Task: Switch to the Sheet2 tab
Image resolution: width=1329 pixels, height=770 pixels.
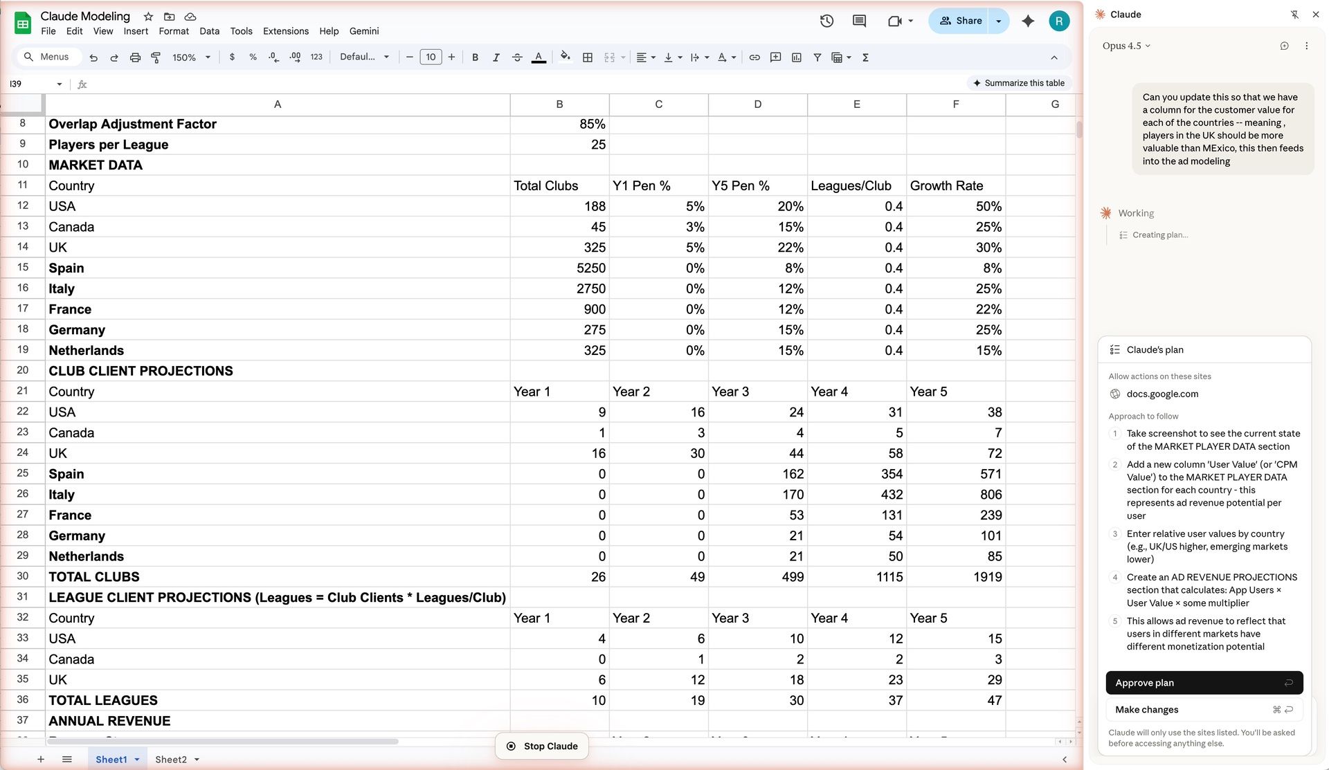Action: (171, 759)
